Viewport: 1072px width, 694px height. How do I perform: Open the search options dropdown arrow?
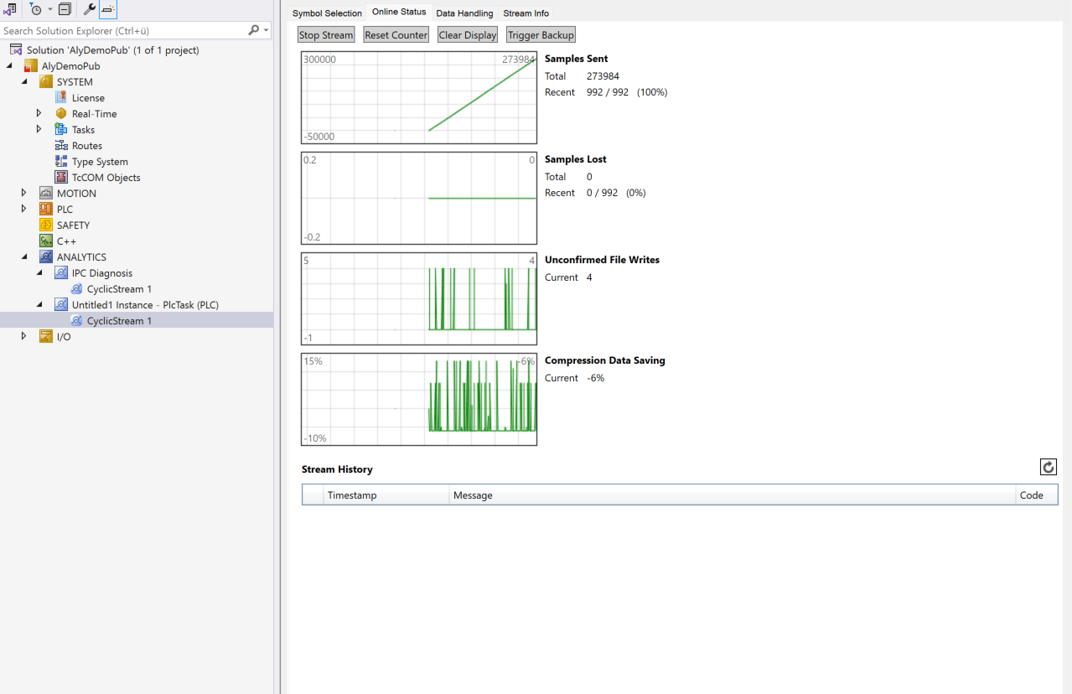point(267,31)
